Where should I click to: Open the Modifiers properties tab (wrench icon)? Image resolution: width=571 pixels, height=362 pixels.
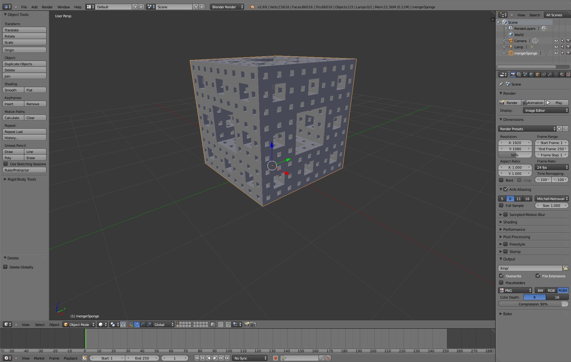(x=550, y=74)
